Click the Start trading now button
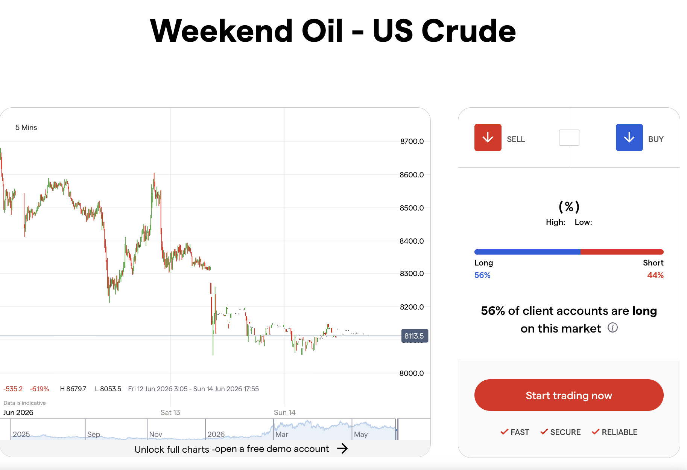 click(x=569, y=395)
